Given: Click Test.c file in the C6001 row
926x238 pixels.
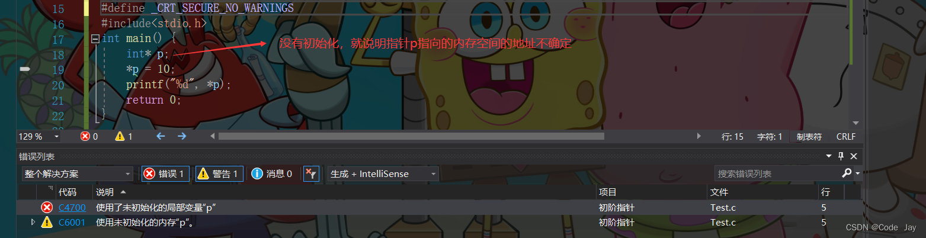Looking at the screenshot, I should (x=723, y=223).
